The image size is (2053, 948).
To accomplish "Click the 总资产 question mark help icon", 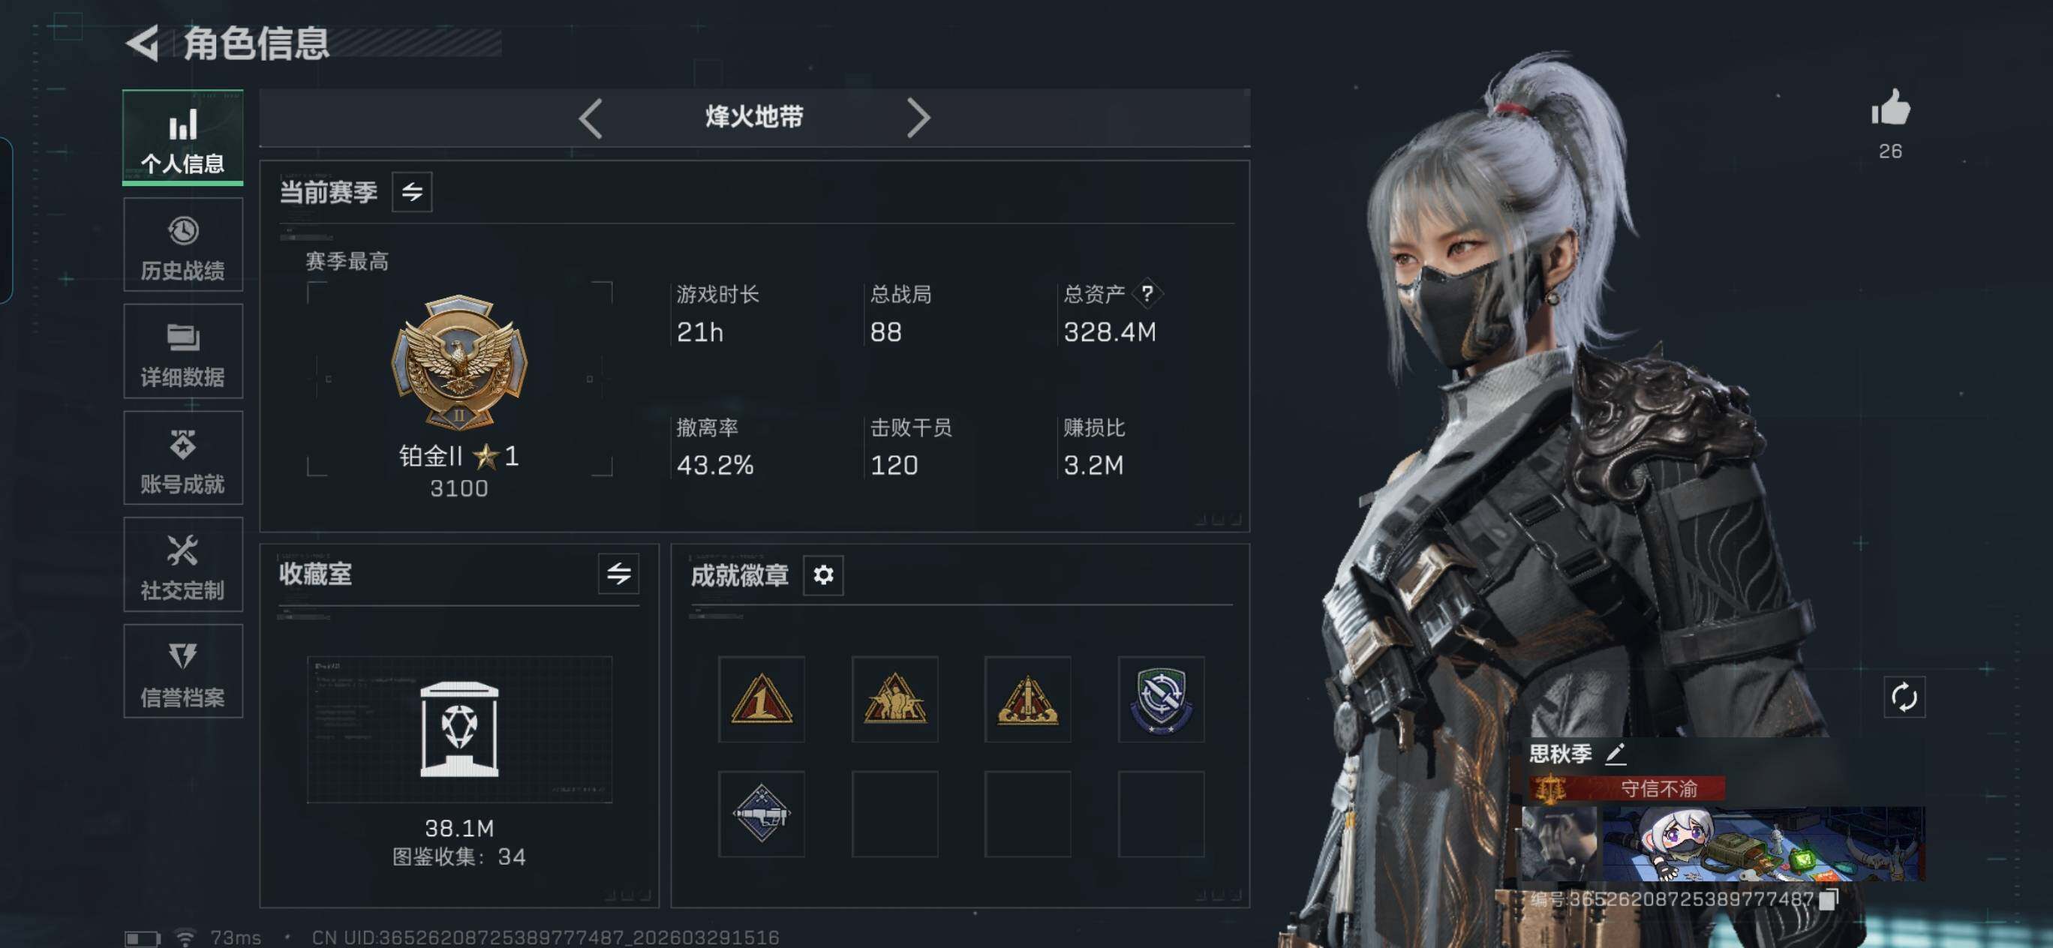I will pyautogui.click(x=1147, y=294).
